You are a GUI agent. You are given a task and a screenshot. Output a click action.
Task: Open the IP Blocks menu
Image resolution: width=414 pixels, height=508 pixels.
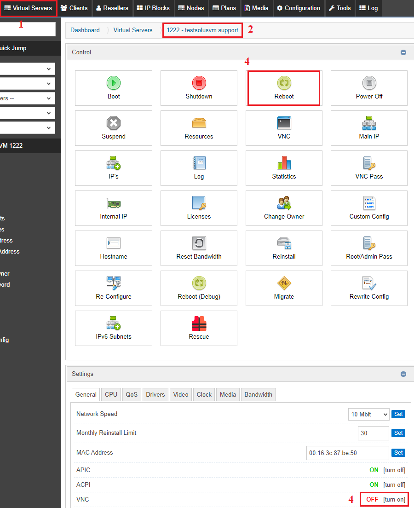[153, 8]
